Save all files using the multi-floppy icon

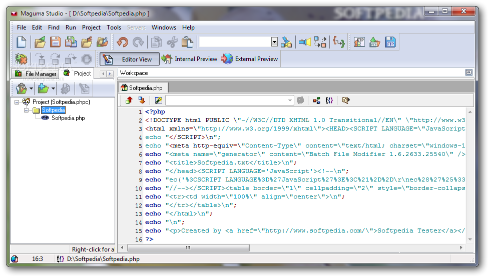[x=71, y=42]
